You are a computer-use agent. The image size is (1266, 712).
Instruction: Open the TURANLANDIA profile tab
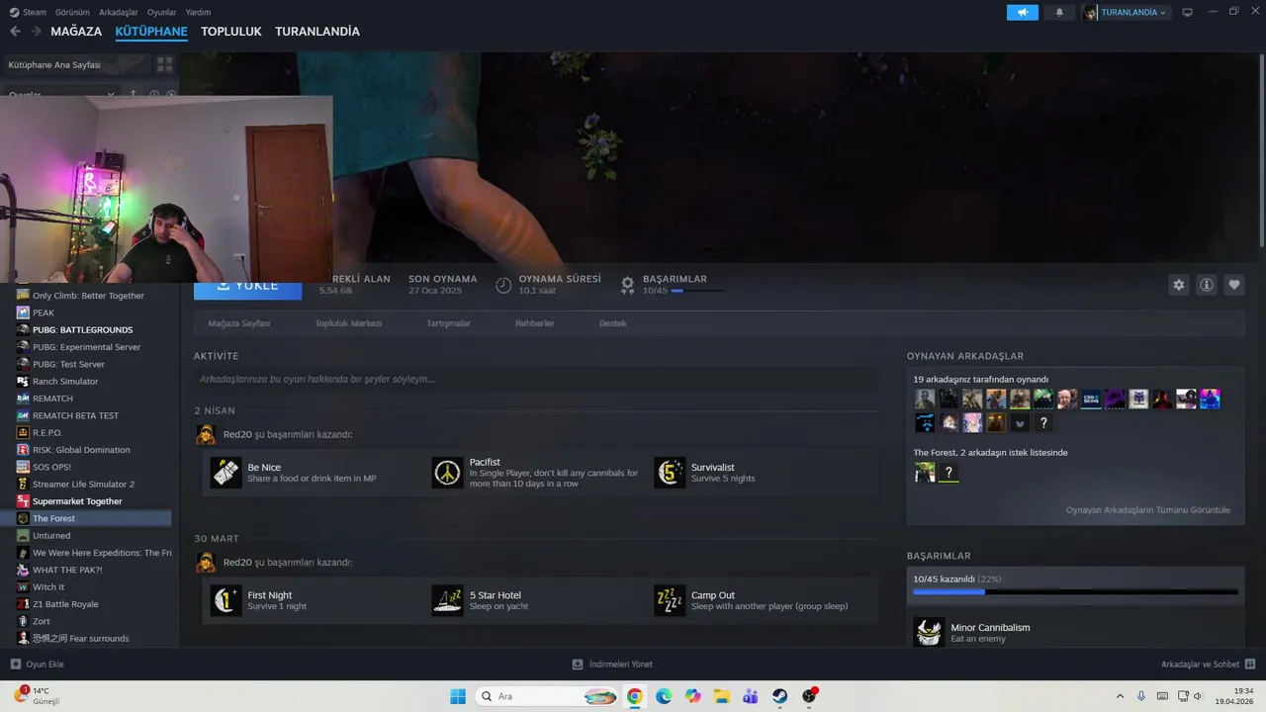point(317,32)
